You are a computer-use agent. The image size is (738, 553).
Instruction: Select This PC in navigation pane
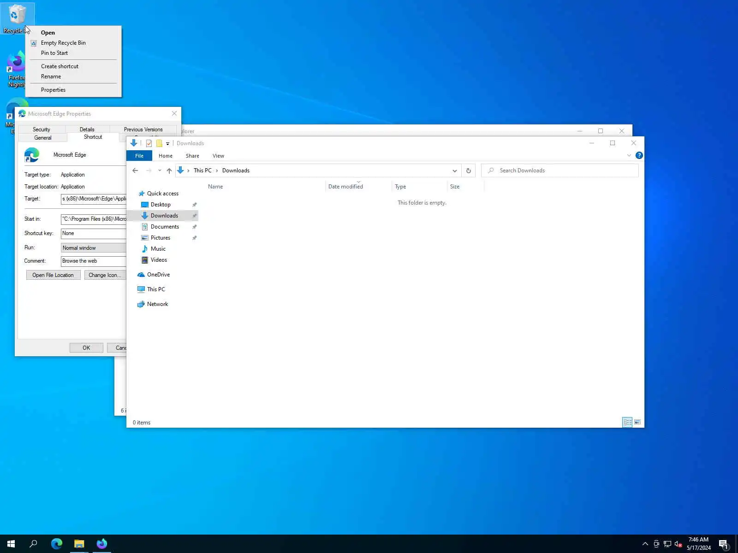(x=156, y=289)
